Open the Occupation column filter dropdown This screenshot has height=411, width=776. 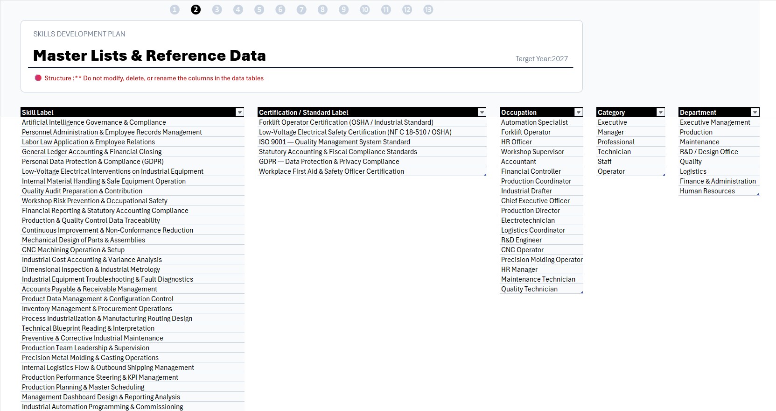click(578, 112)
